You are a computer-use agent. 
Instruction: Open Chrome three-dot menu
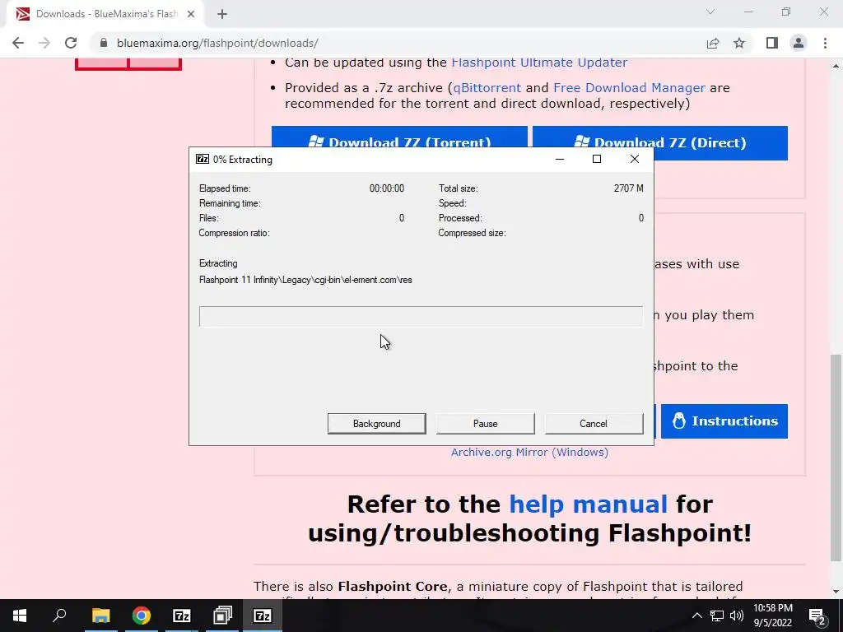825,43
